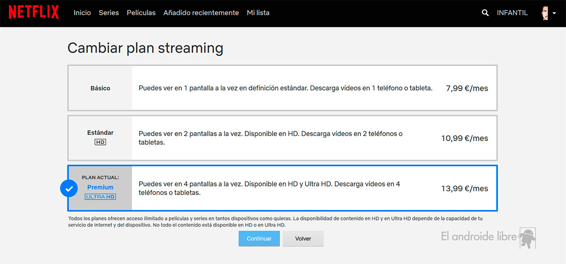The height and width of the screenshot is (264, 566).
Task: Open Mi lista
Action: point(258,13)
